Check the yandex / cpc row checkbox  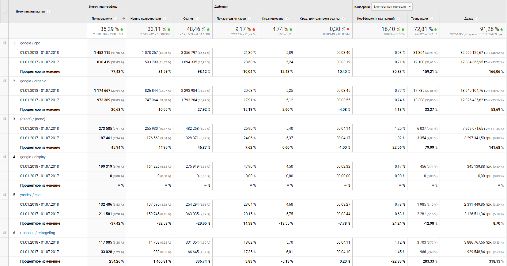pos(4,194)
